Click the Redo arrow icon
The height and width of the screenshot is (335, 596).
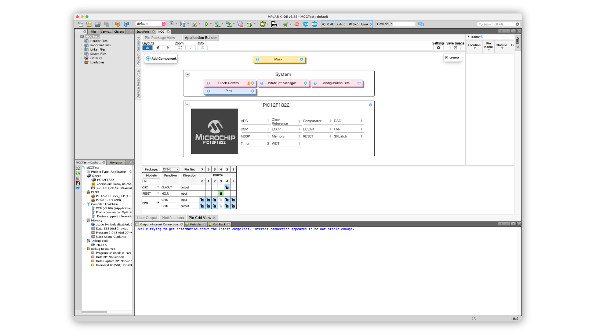tap(126, 24)
